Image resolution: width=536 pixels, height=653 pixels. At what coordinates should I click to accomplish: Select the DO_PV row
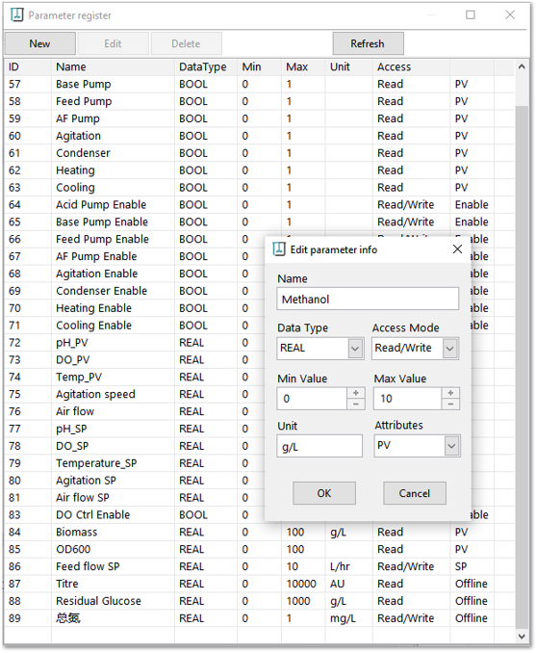point(135,360)
